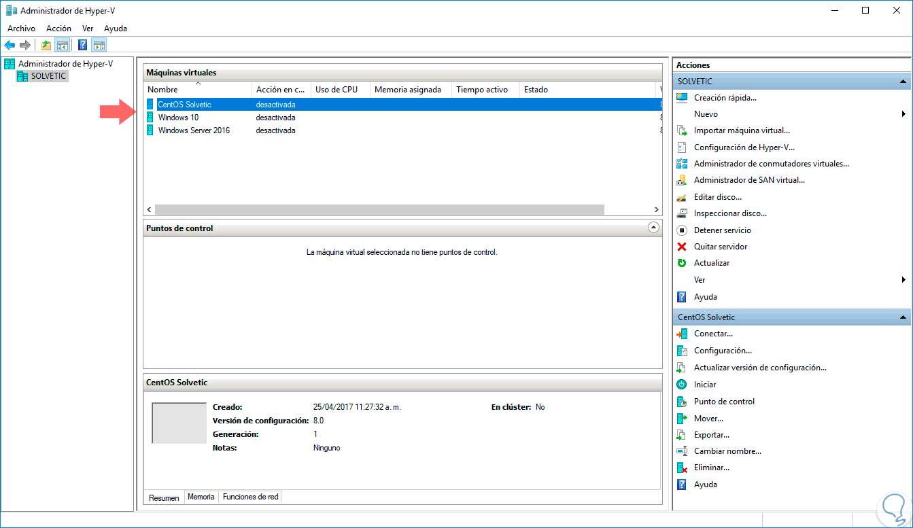This screenshot has height=528, width=913.
Task: Sort by the Estado column header
Action: [x=587, y=90]
